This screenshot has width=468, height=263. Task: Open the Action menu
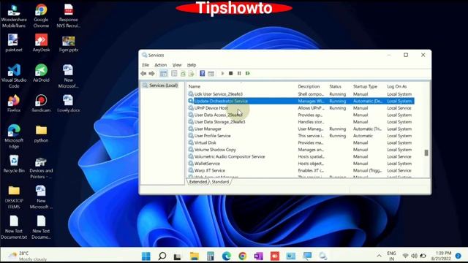tap(161, 65)
